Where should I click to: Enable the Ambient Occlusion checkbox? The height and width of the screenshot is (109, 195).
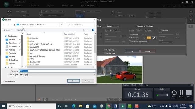[x=106, y=31]
